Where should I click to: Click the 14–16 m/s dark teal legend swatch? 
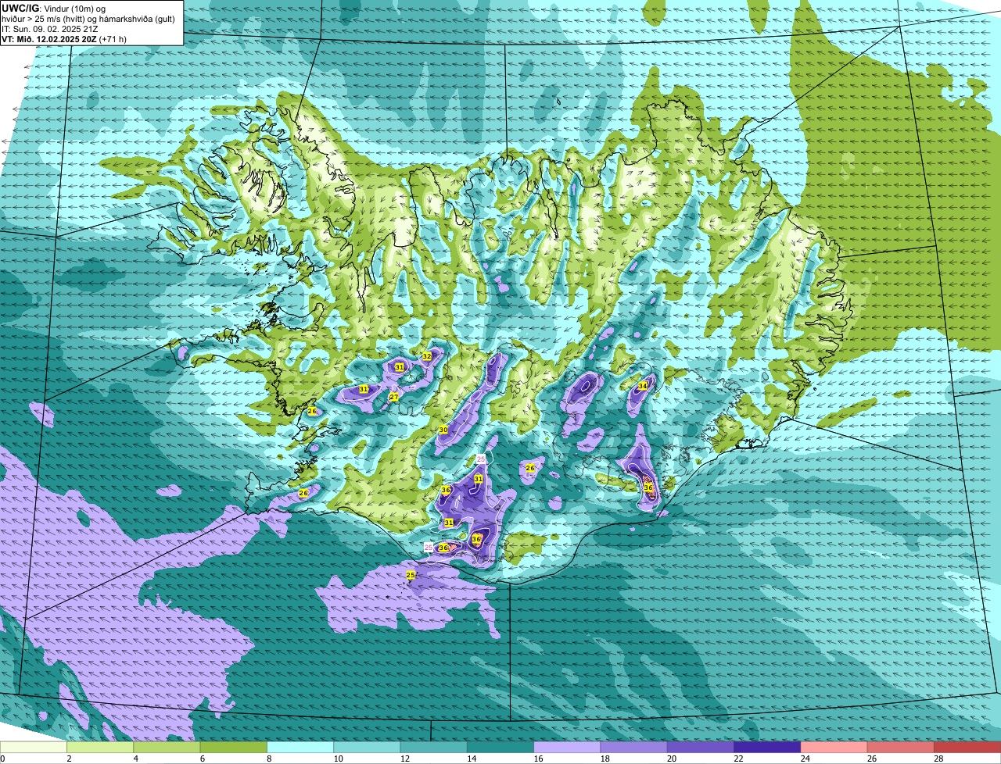500,748
